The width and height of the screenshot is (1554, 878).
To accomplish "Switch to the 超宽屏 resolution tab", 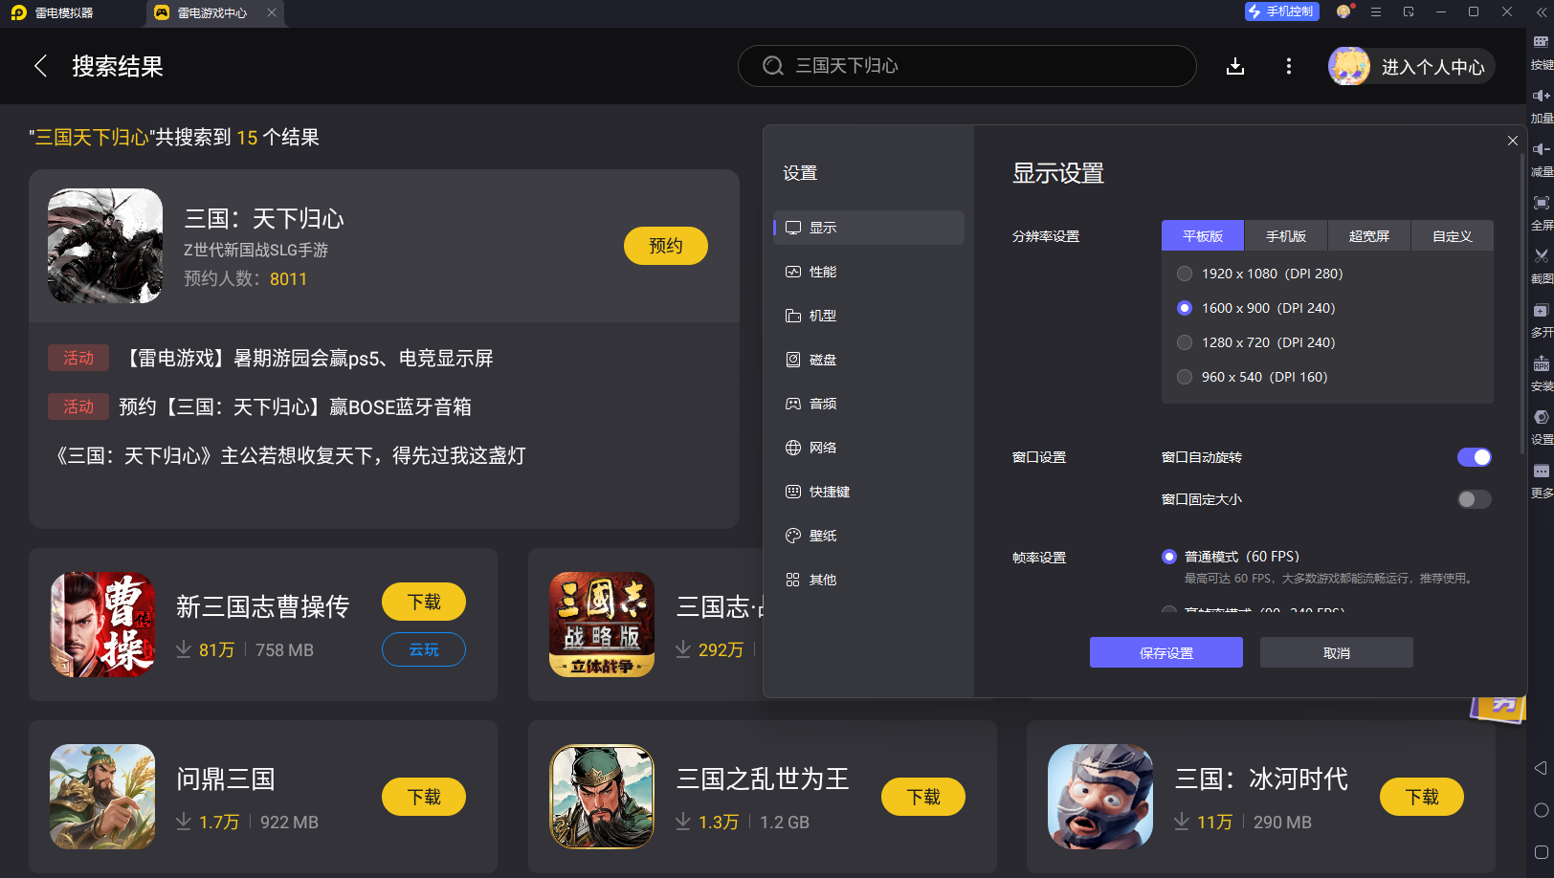I will pyautogui.click(x=1369, y=235).
